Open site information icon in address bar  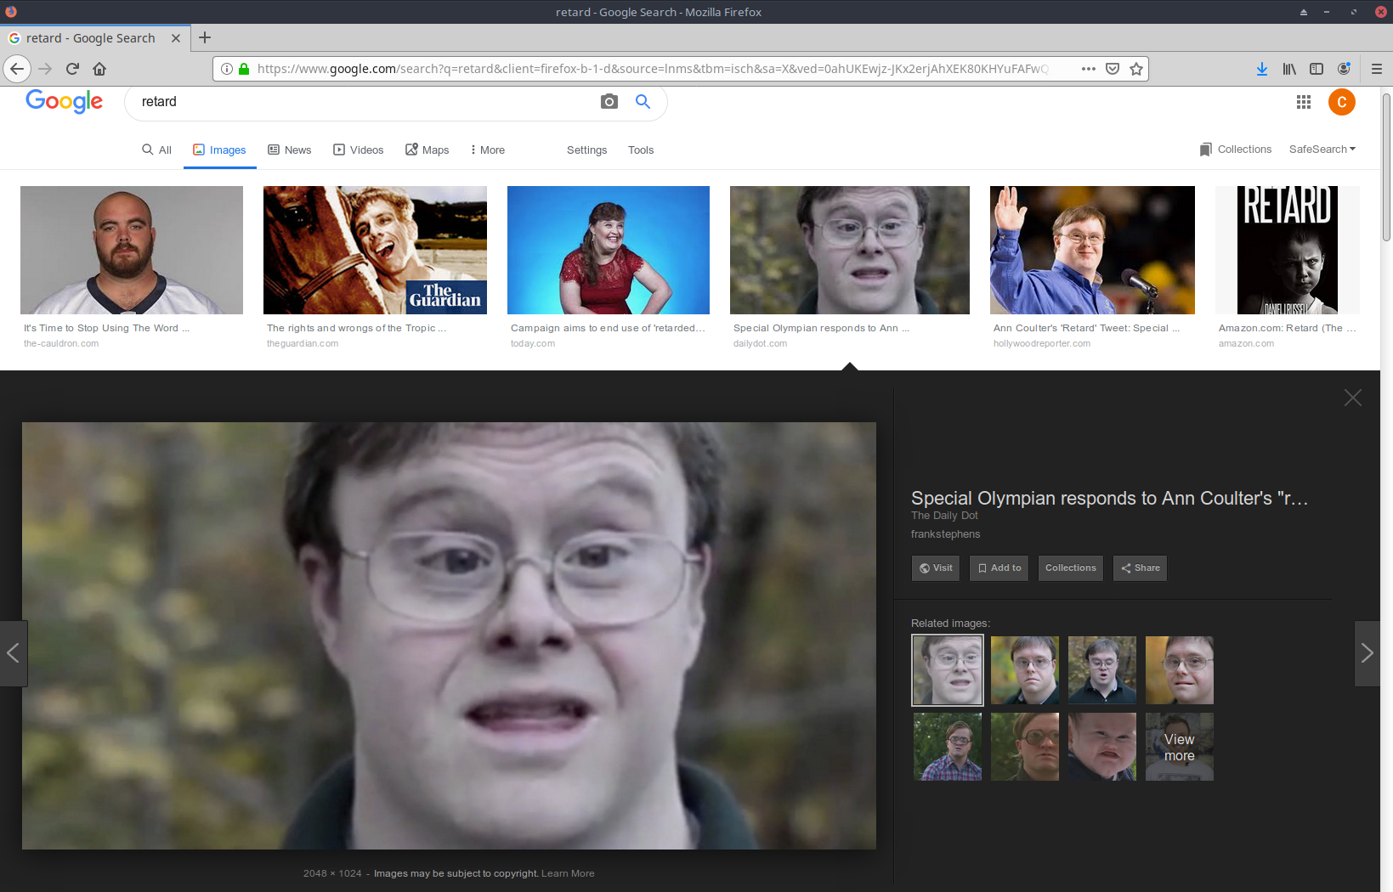point(227,69)
